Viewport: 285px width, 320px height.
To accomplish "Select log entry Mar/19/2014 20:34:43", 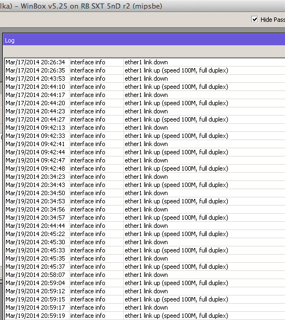I will (145, 185).
